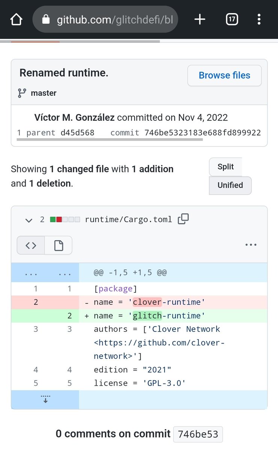Viewport: 278px width, 451px height.
Task: Switch to source diff view icon
Action: pyautogui.click(x=31, y=245)
